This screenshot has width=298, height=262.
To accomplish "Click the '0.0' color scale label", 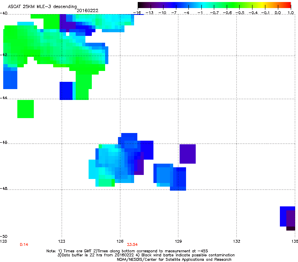I will pyautogui.click(x=278, y=13).
